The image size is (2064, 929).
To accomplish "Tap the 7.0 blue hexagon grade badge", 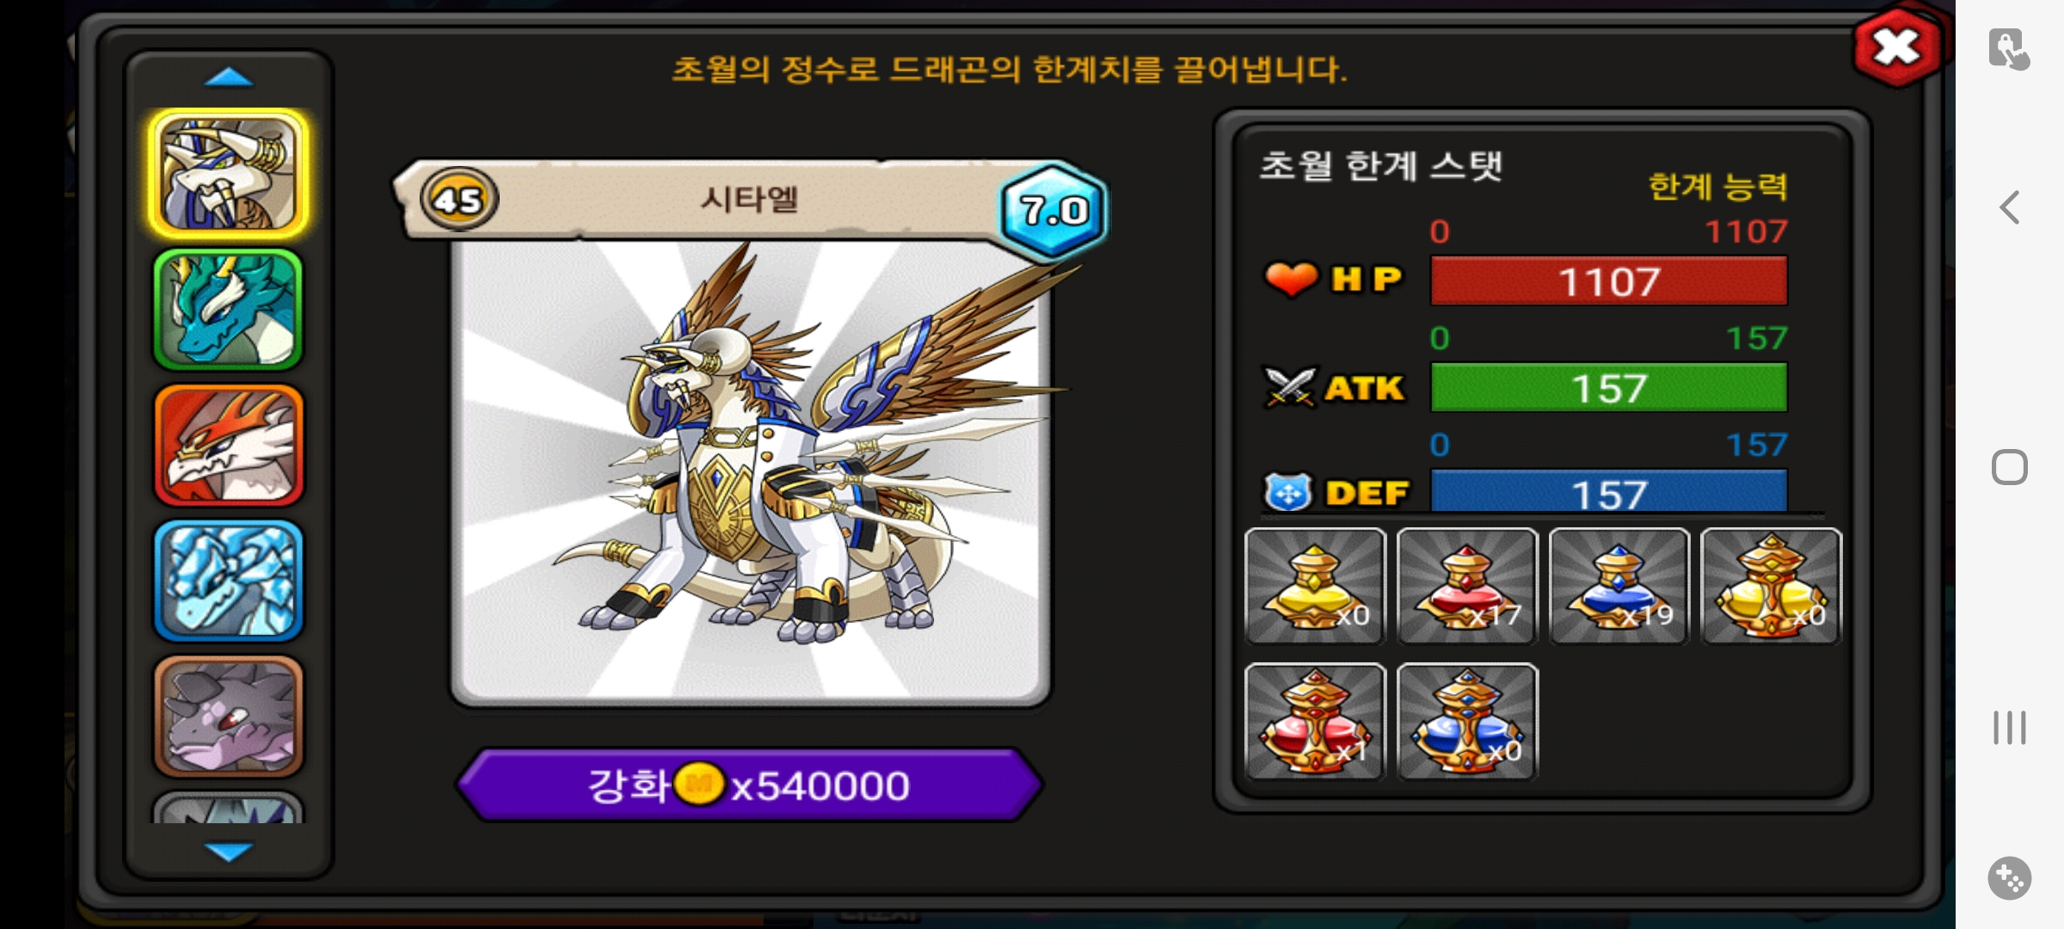I will 1053,210.
